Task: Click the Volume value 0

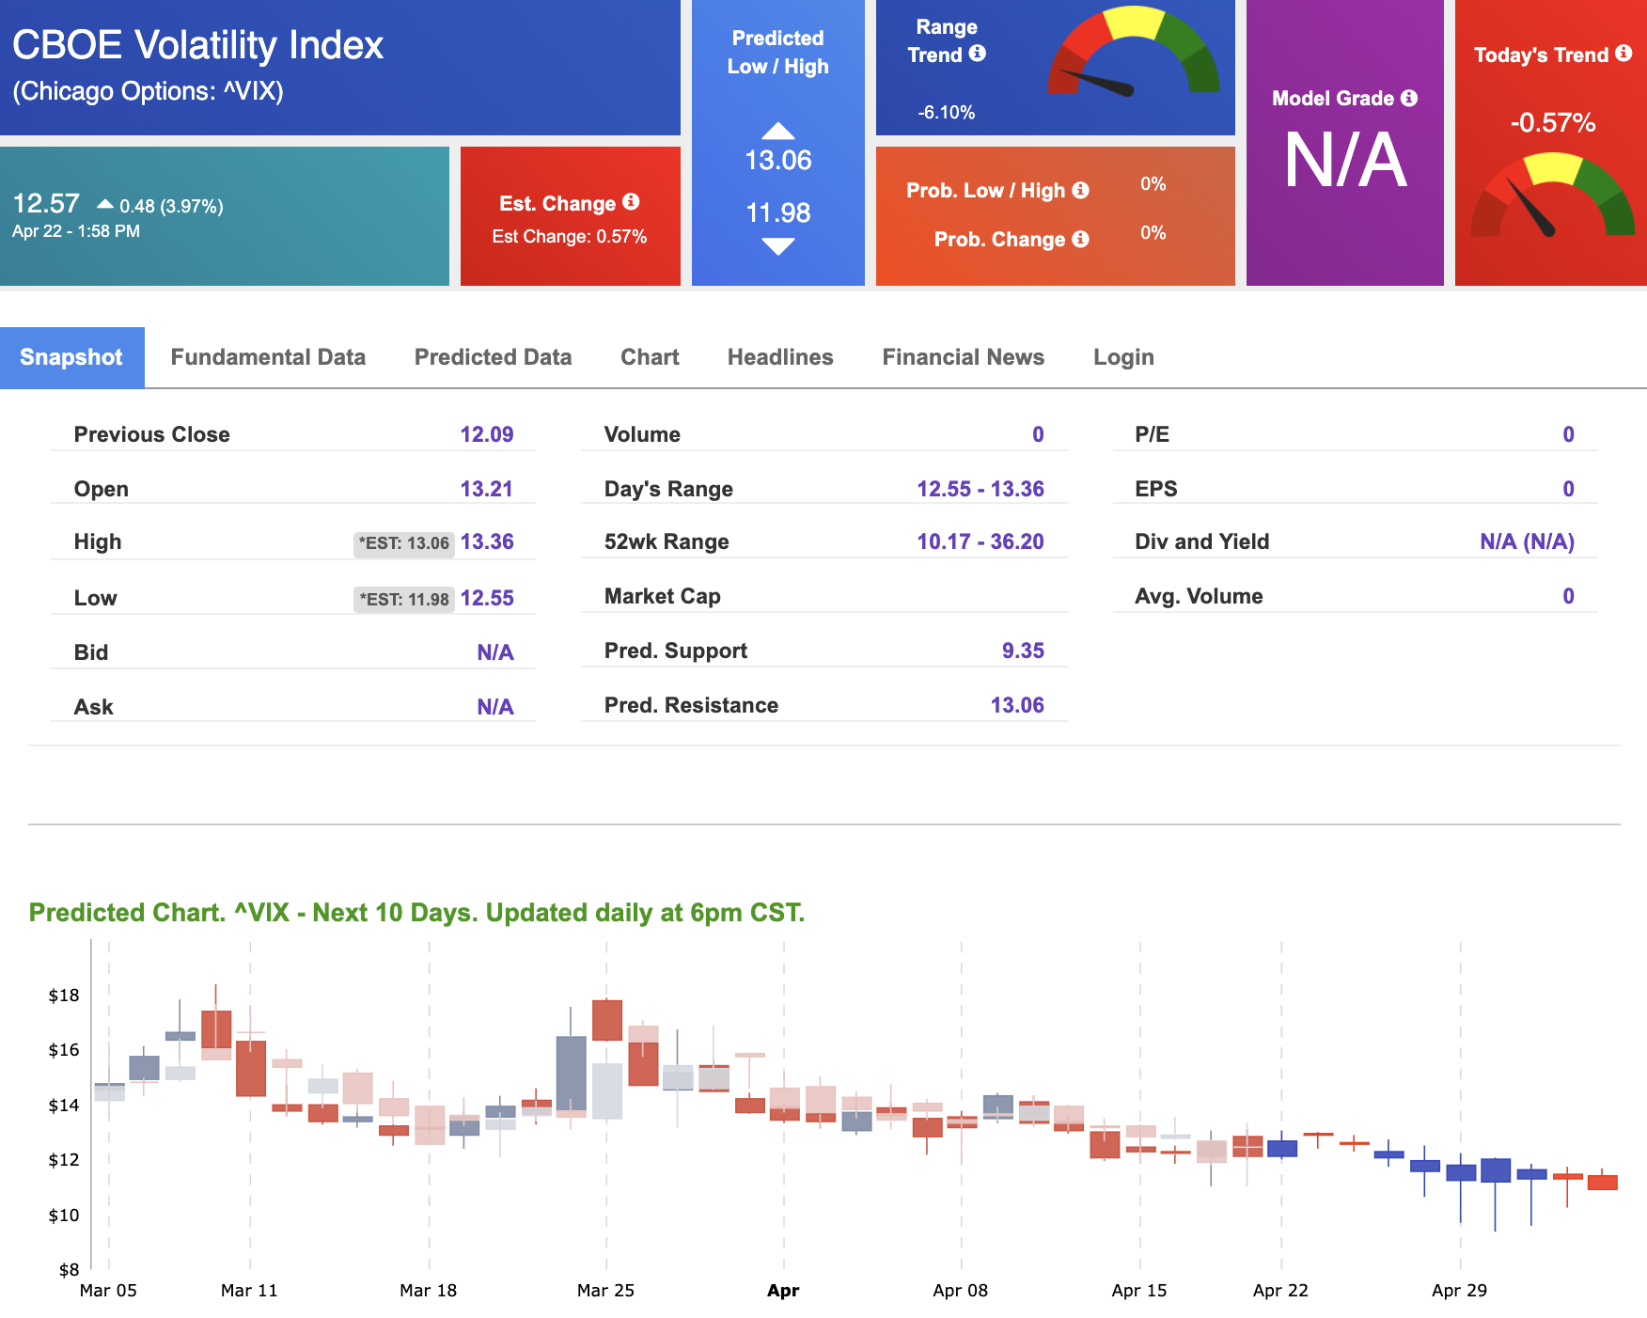Action: 1038,434
